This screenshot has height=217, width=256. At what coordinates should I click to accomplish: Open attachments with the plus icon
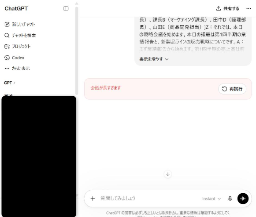click(x=93, y=199)
